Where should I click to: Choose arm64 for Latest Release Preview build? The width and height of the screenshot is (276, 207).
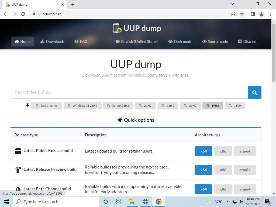point(245,170)
